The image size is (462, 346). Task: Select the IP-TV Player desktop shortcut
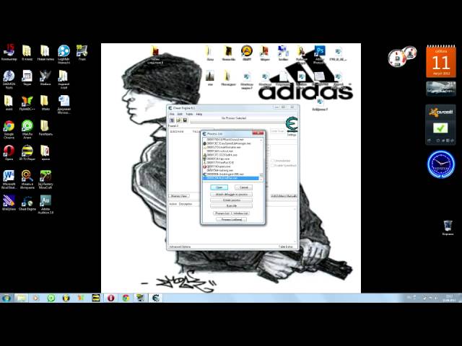pyautogui.click(x=27, y=152)
